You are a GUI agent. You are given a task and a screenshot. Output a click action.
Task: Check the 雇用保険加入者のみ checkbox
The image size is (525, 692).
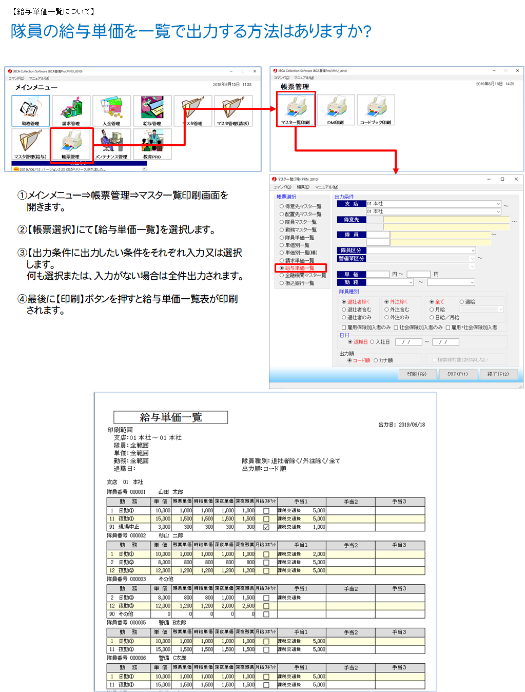[344, 328]
